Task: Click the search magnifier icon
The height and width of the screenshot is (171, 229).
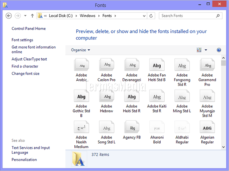Action: tap(218, 16)
